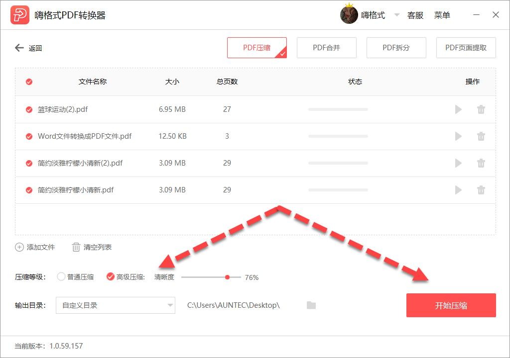
Task: Minimize the PDF converter window
Action: click(476, 15)
